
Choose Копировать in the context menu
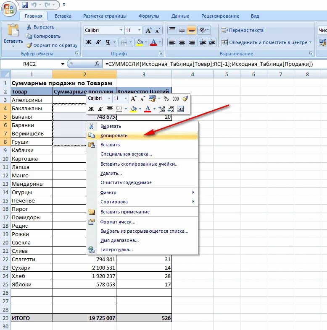click(142, 135)
